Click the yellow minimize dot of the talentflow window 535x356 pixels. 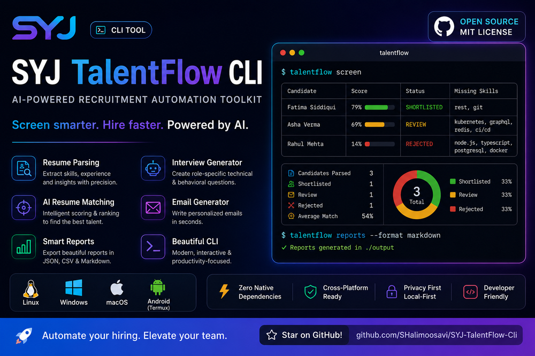[x=292, y=52]
